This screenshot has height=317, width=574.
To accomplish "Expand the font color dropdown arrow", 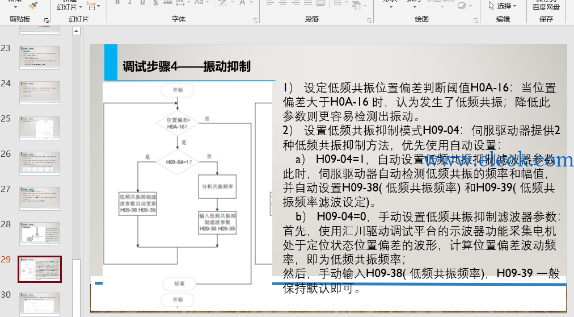I will click(252, 3).
